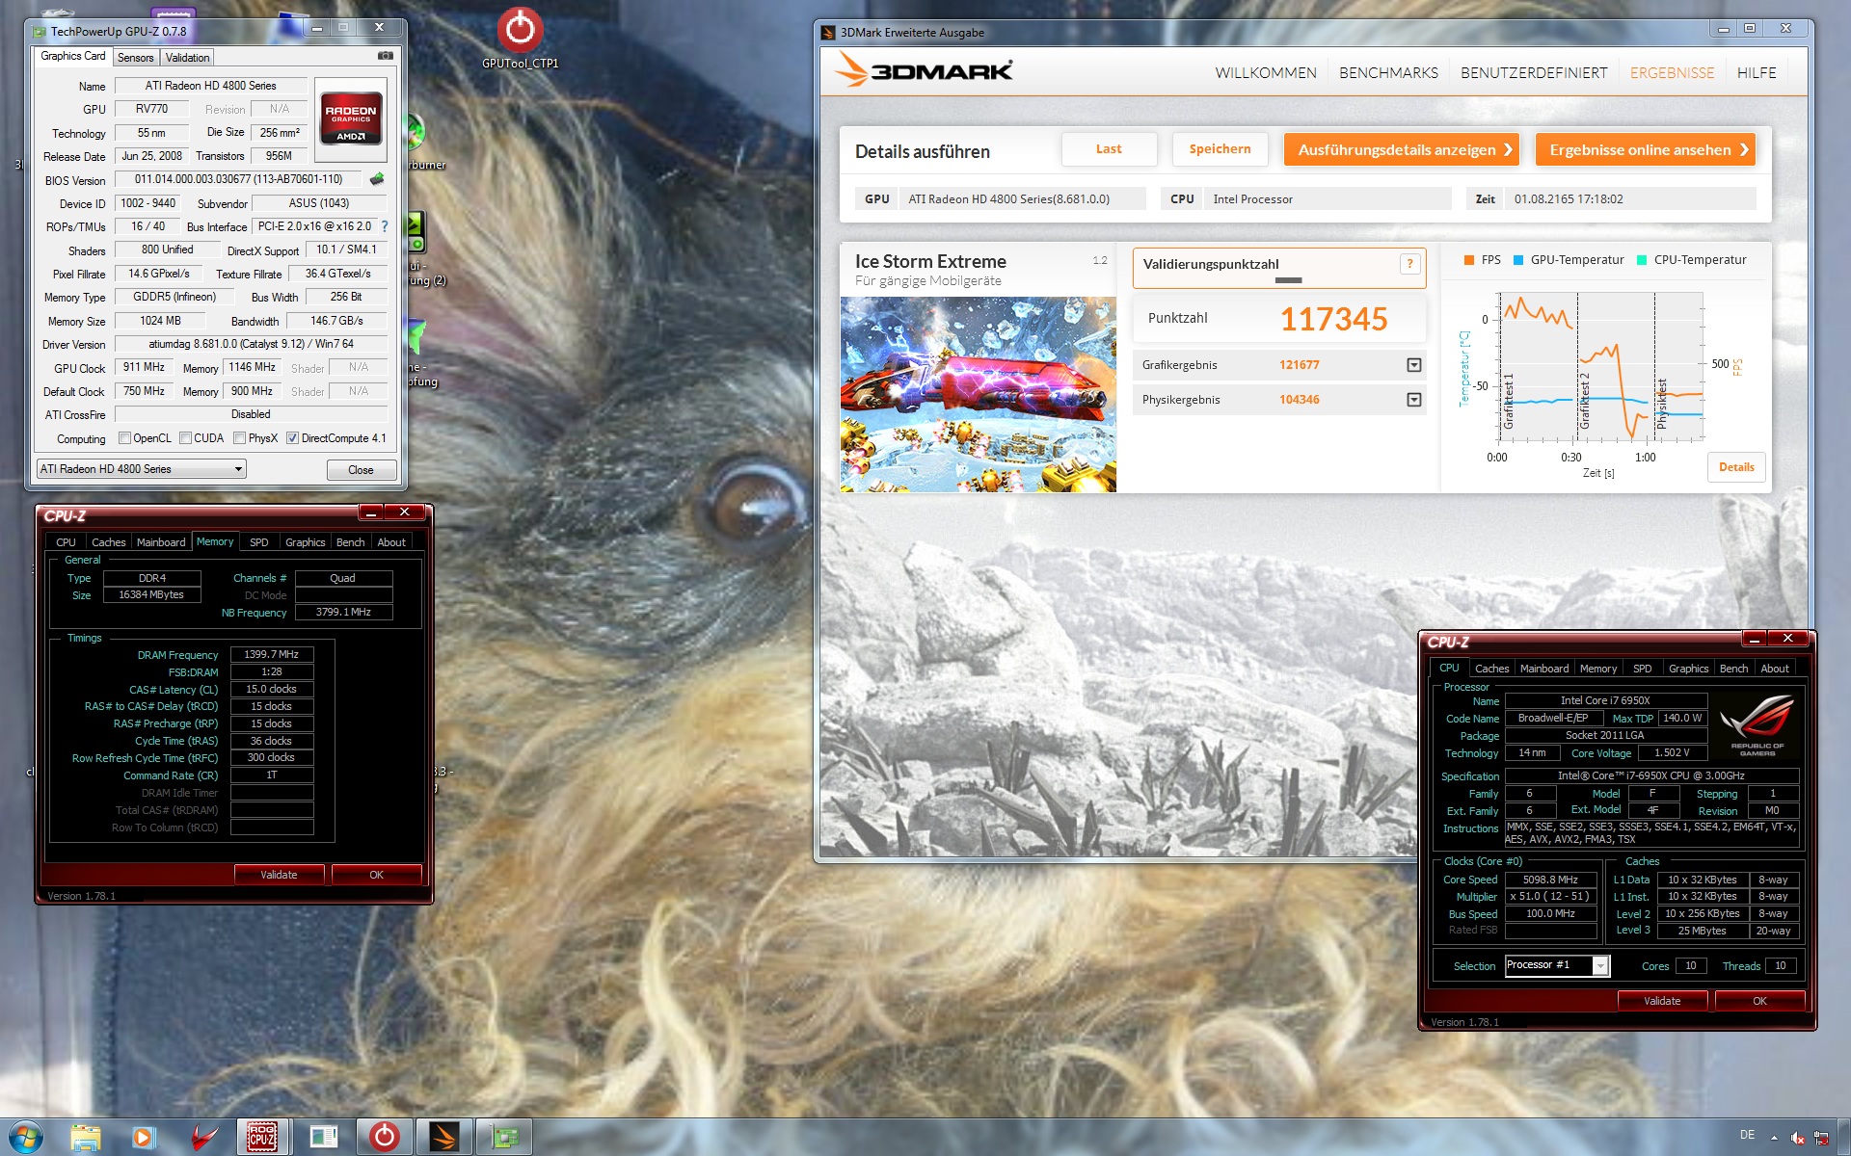Screen dimensions: 1851x1156
Task: Expand the Physikergebnis details arrow
Action: click(1414, 400)
